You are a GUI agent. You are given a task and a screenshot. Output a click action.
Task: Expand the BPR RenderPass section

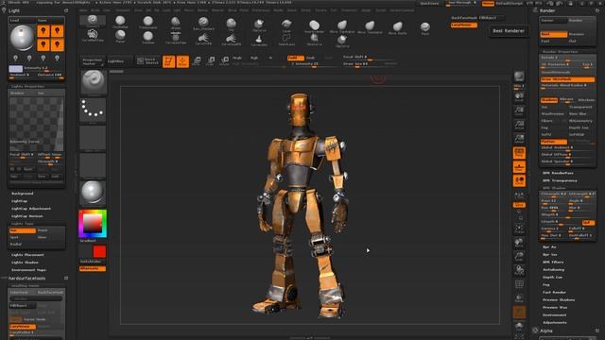point(558,173)
